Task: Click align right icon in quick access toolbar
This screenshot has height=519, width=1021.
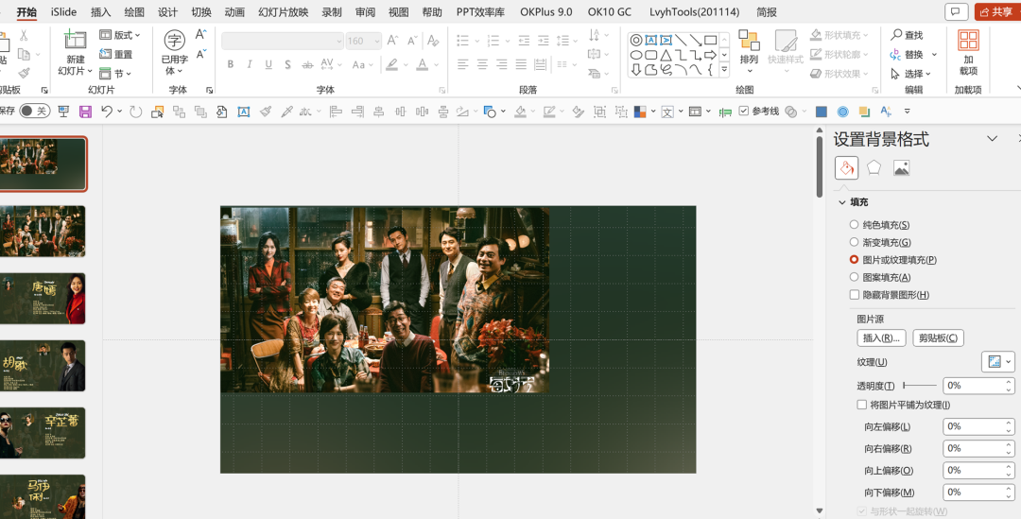Action: 356,112
